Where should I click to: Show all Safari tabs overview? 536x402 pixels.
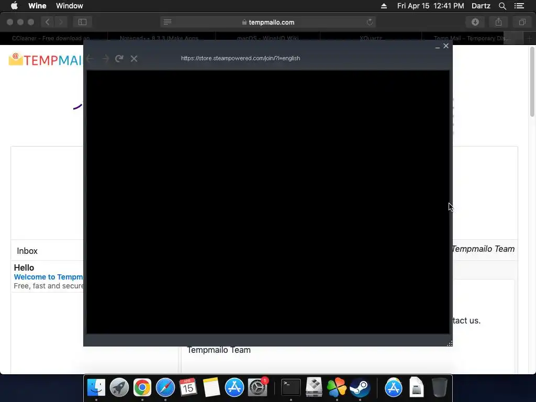point(522,22)
